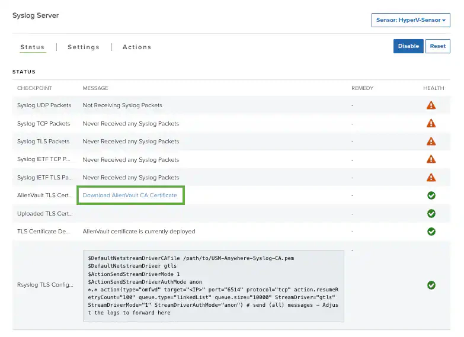Switch to the Actions tab
The width and height of the screenshot is (464, 337).
pos(137,47)
